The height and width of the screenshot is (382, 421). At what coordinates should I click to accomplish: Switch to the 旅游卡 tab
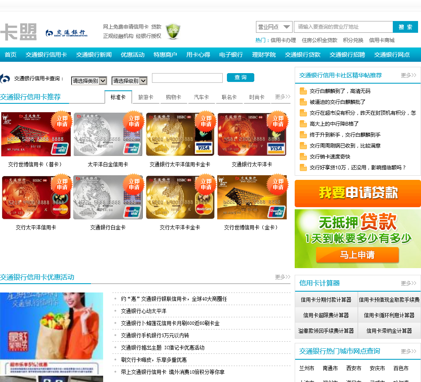tap(146, 97)
